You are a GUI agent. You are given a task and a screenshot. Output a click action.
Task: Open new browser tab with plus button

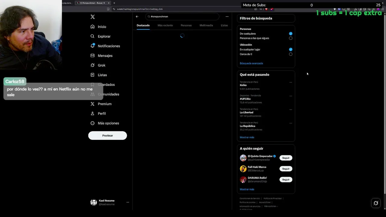(x=114, y=3)
